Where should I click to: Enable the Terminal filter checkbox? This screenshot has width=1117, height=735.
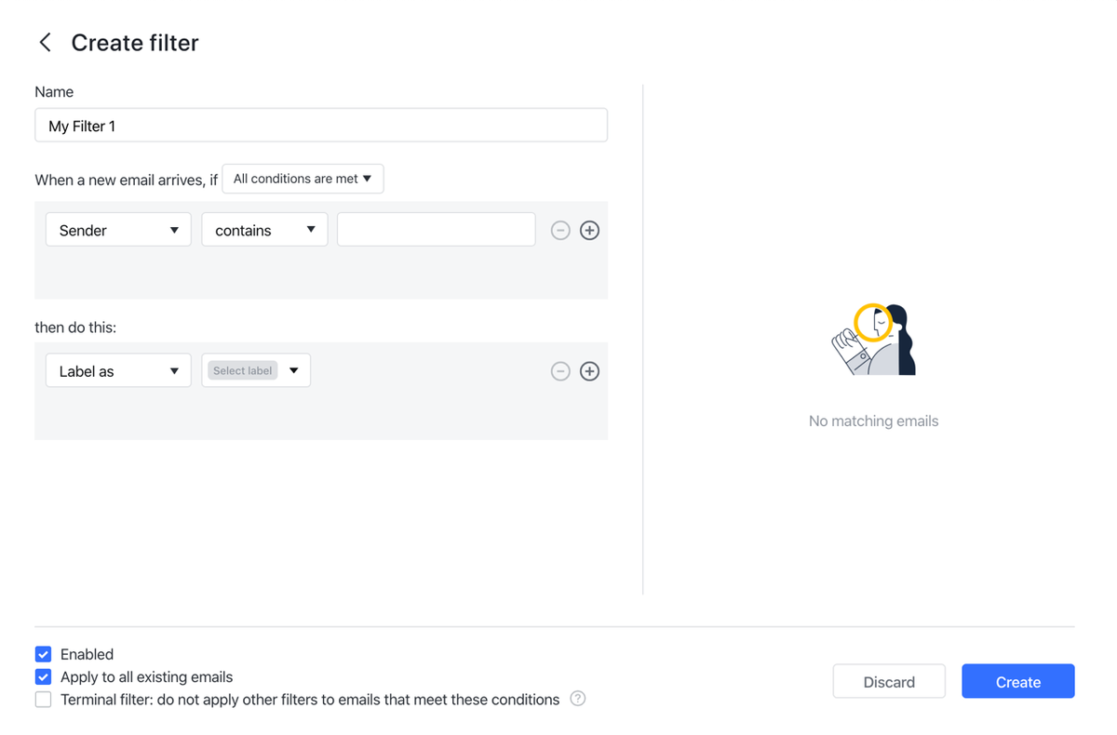pos(44,700)
